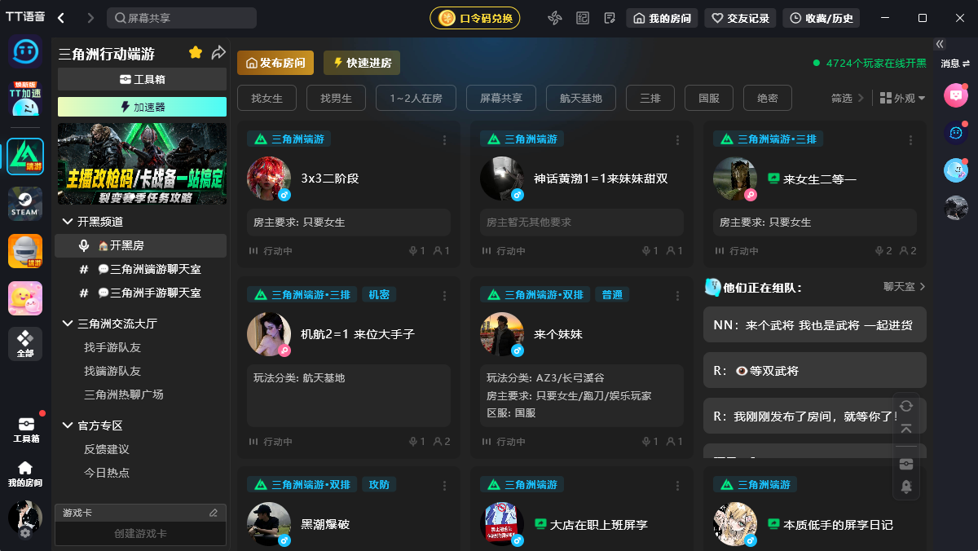Collapse the 三角洲交流大厅 section
This screenshot has height=551, width=978.
tap(68, 324)
